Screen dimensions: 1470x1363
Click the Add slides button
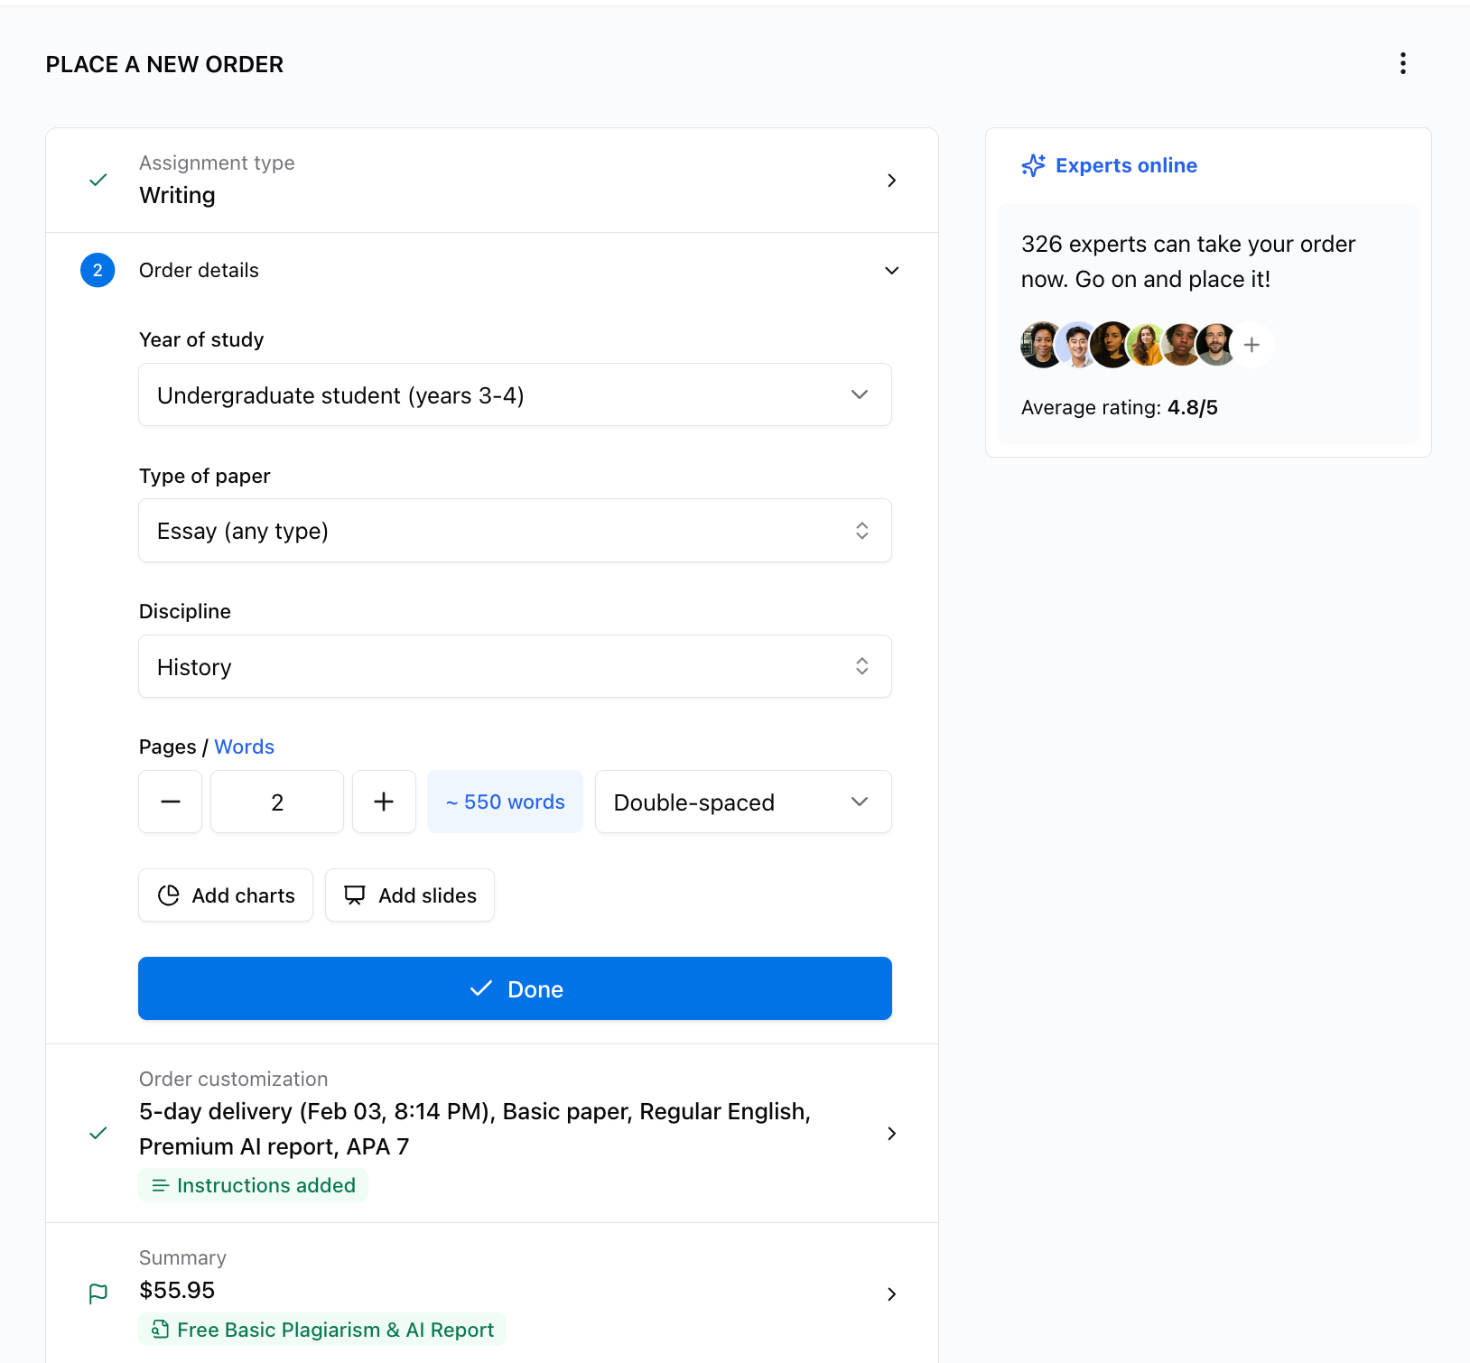(x=410, y=895)
